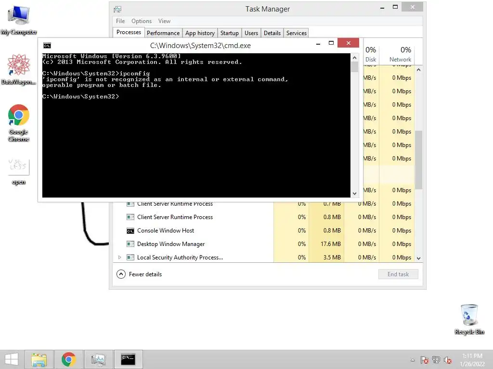Click the 17.6 MB memory value
493x369 pixels.
[x=331, y=244]
